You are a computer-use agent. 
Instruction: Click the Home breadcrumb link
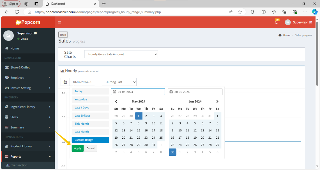point(287,36)
